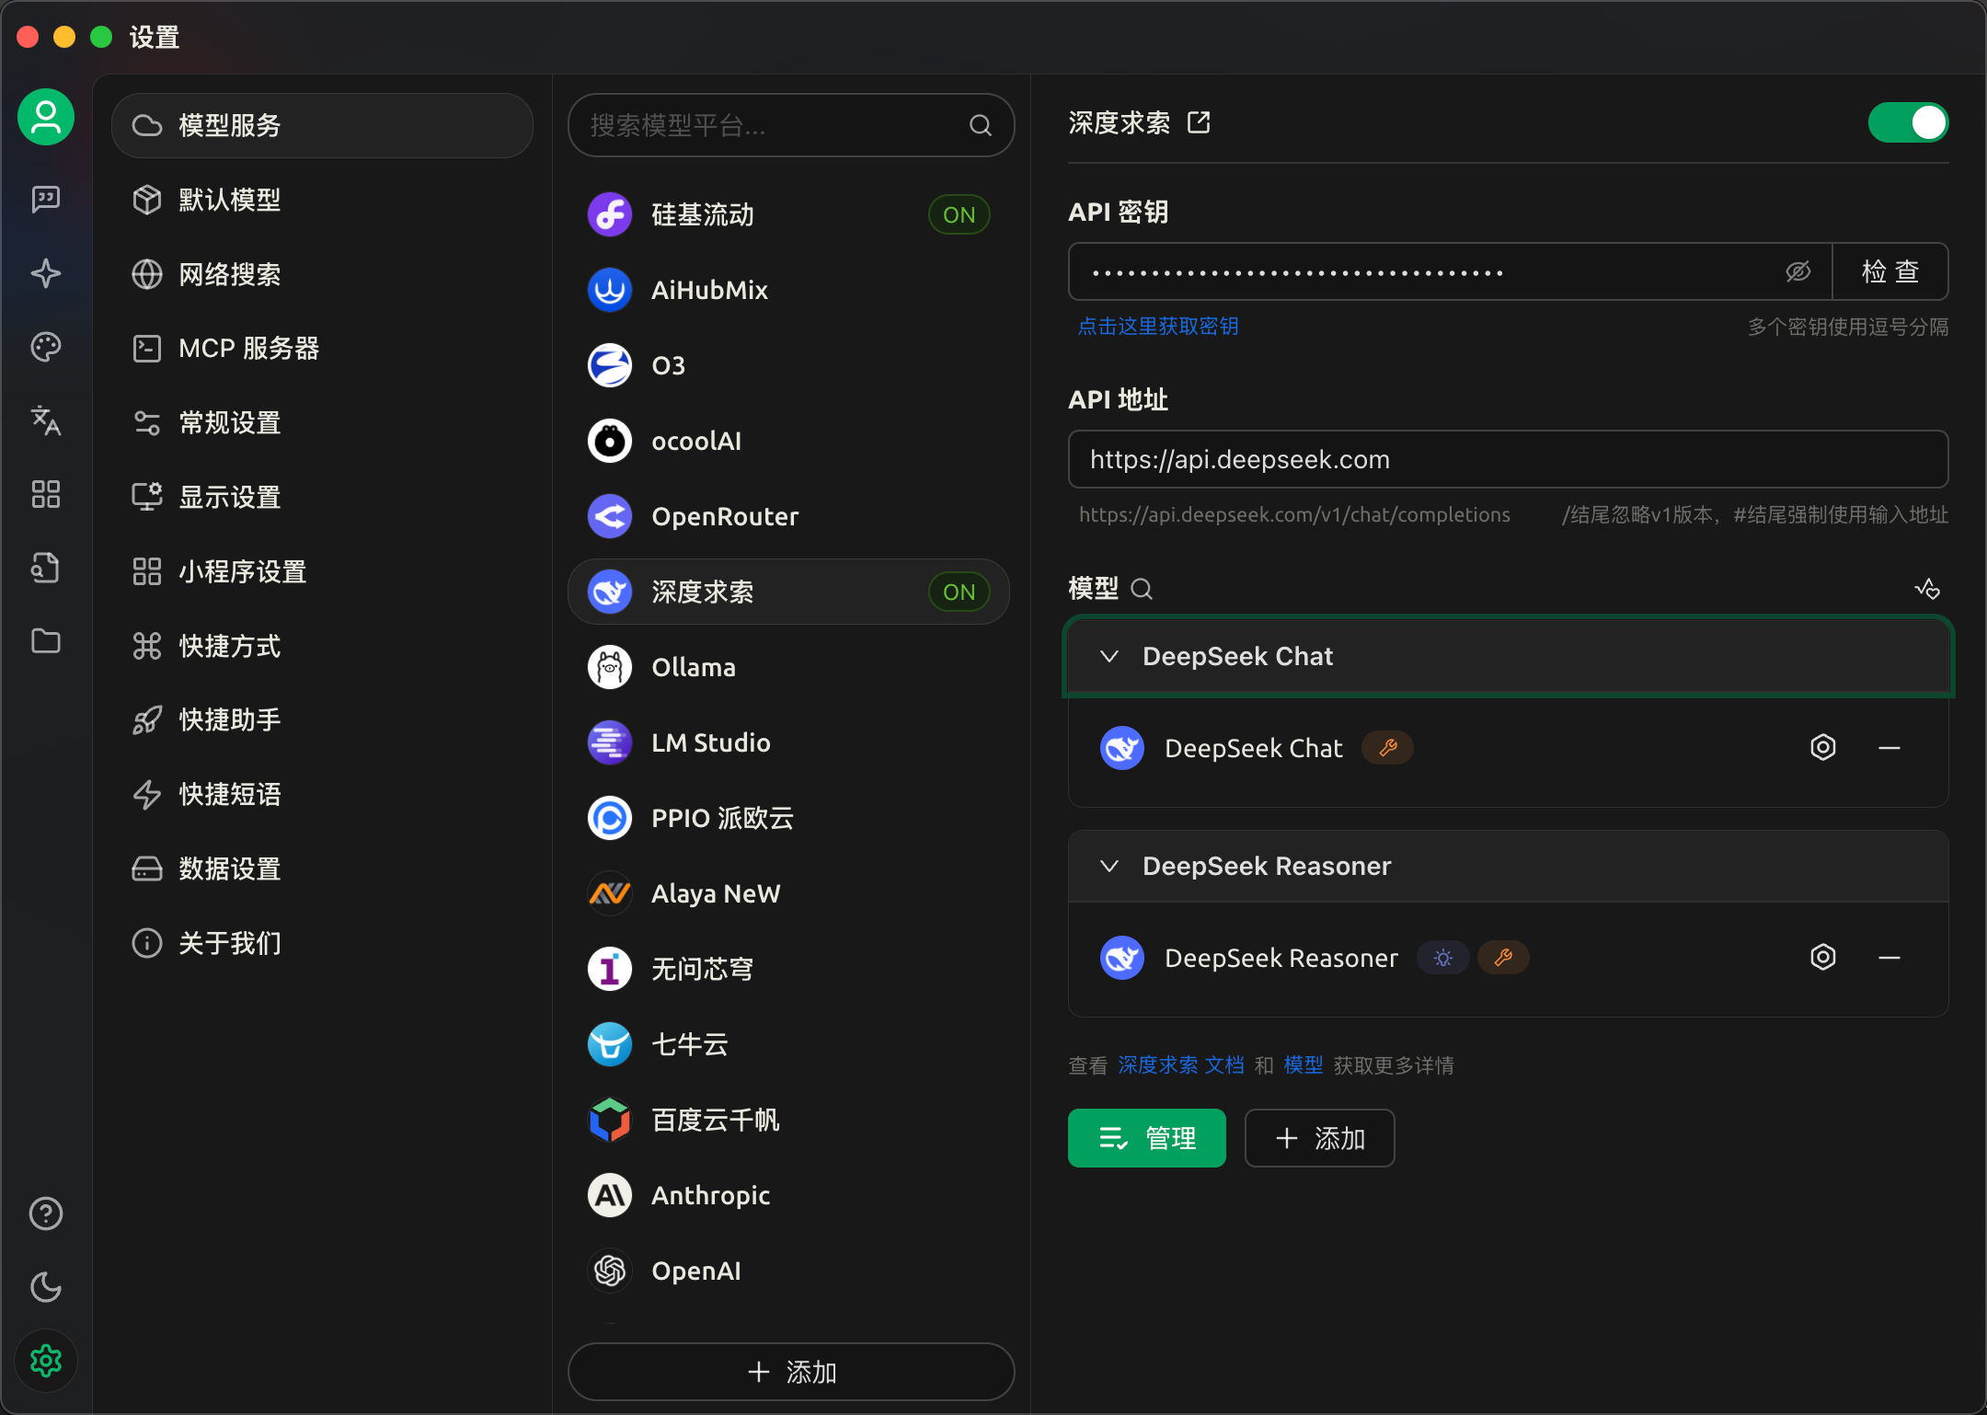Image resolution: width=1987 pixels, height=1415 pixels.
Task: Click 添加 button next to 管理
Action: click(1320, 1138)
